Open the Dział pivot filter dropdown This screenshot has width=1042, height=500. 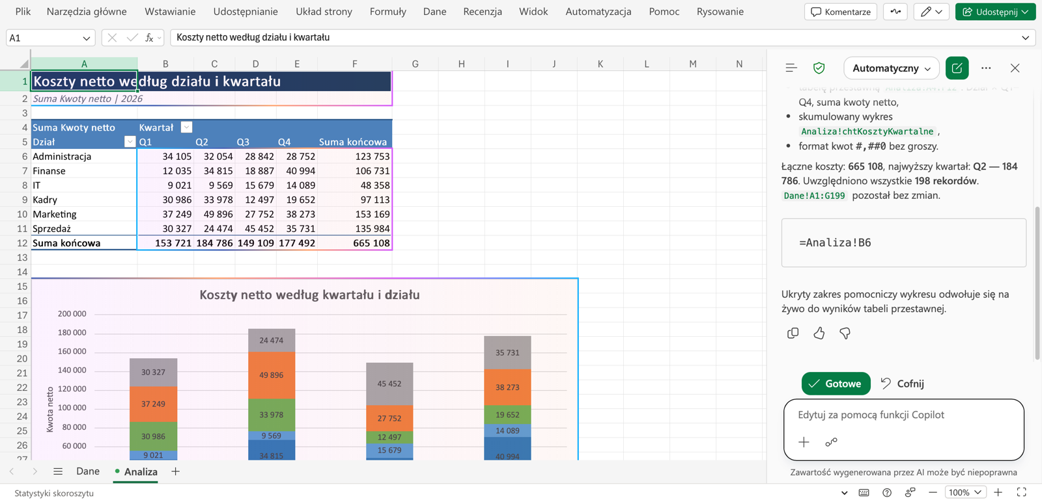tap(130, 142)
